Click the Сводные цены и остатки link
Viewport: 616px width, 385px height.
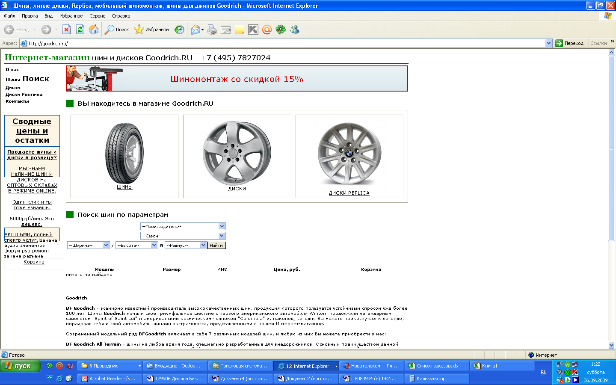(32, 131)
